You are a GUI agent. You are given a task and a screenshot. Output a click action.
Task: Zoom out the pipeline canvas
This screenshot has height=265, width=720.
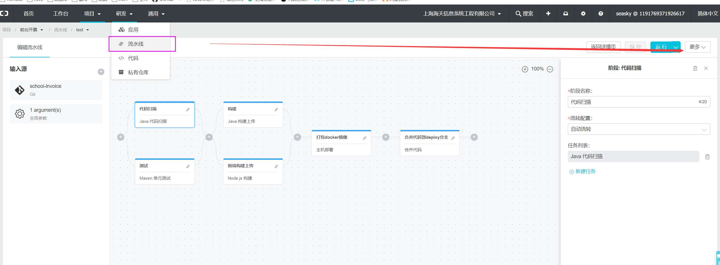click(x=550, y=69)
